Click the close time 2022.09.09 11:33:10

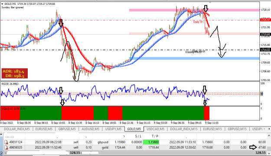tap(183, 142)
